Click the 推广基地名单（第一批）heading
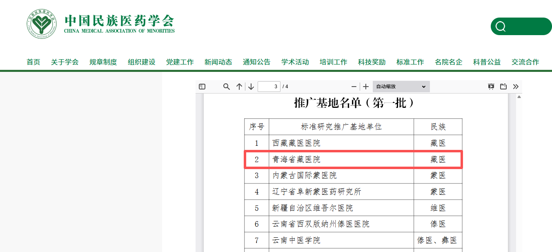This screenshot has width=552, height=252. [354, 103]
